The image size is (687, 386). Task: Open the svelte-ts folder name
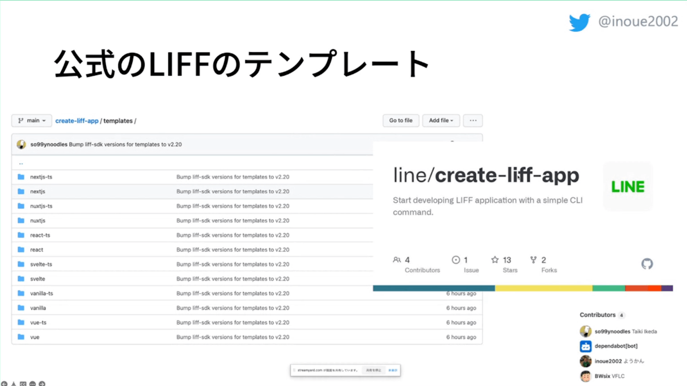click(41, 264)
